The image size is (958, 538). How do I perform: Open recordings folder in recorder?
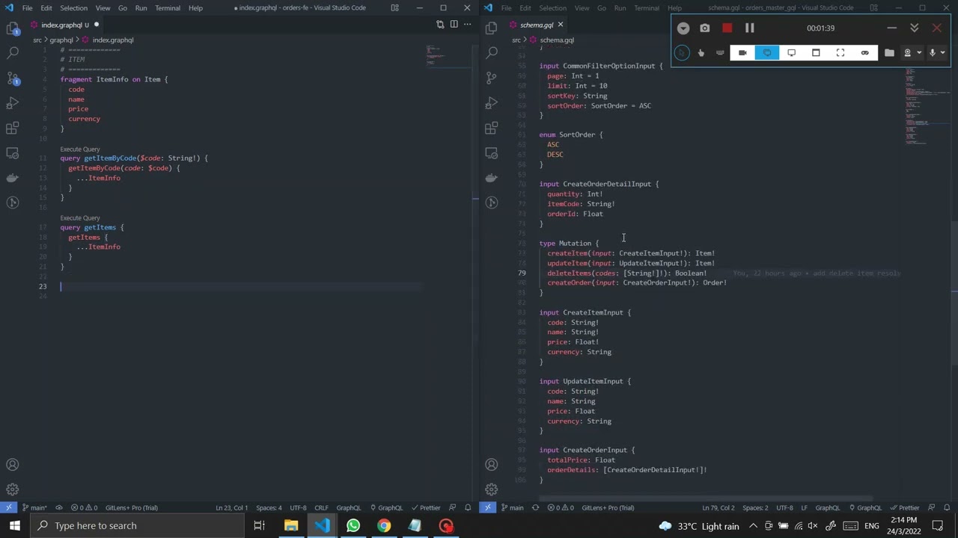pos(889,52)
